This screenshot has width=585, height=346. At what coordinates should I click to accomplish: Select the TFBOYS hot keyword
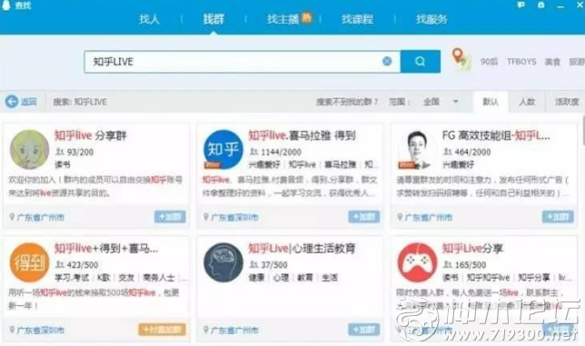tap(521, 62)
